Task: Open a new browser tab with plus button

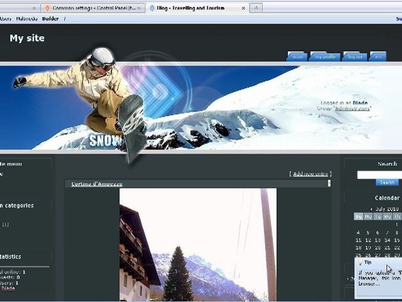Action: tap(256, 8)
